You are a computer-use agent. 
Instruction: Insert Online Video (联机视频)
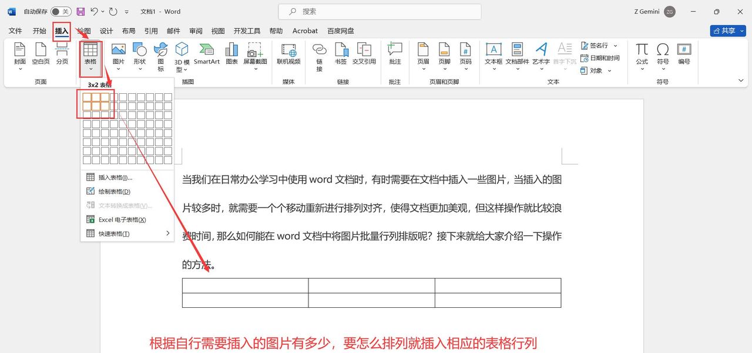click(288, 54)
